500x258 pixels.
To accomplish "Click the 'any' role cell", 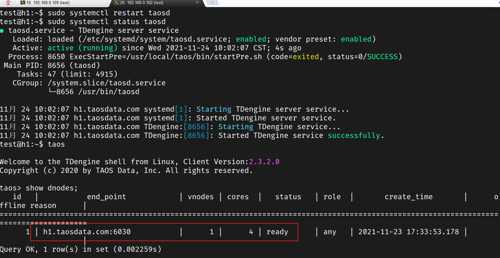I will [x=330, y=232].
